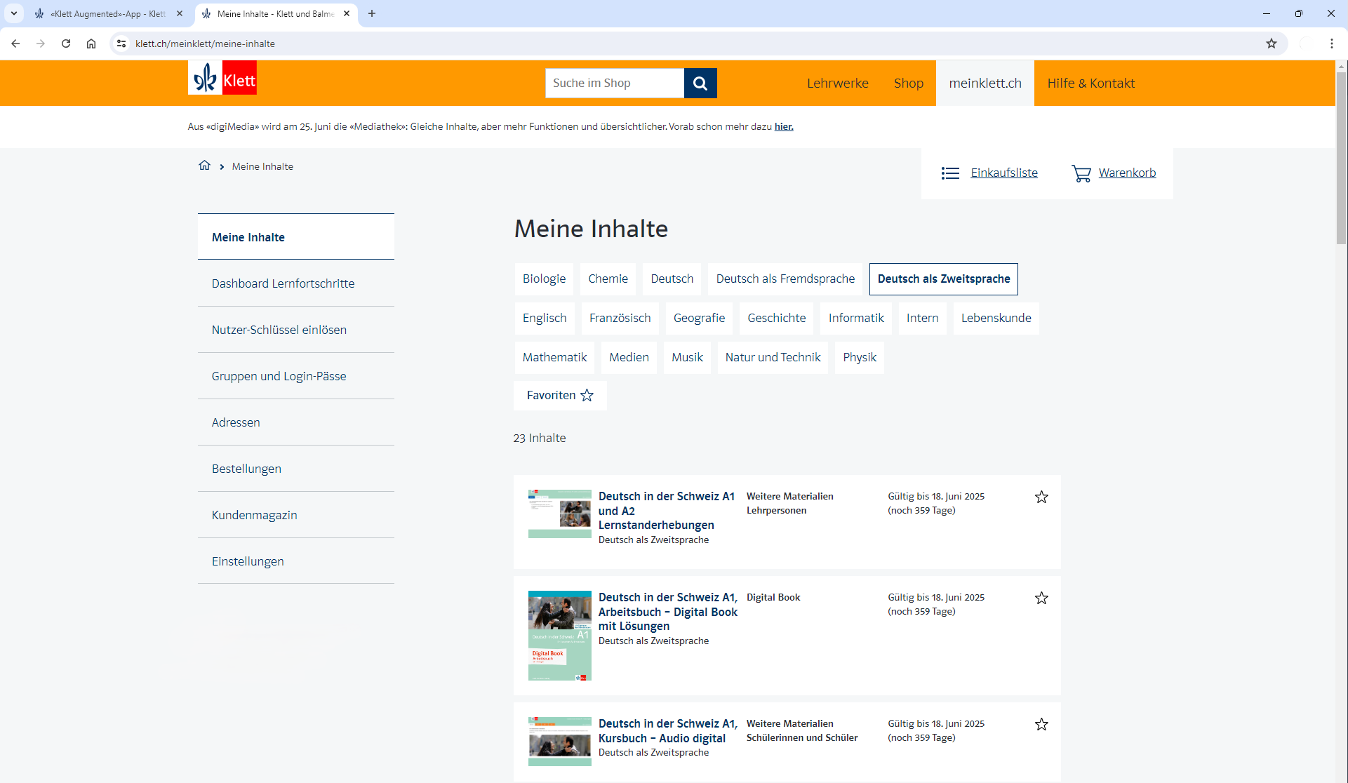Follow the 'hier' link in notice
This screenshot has width=1348, height=783.
pyautogui.click(x=784, y=127)
